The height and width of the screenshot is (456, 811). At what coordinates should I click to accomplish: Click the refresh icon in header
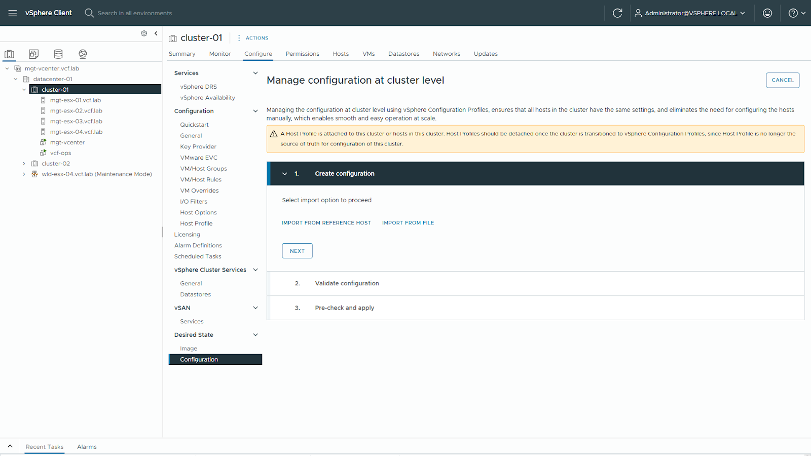617,13
